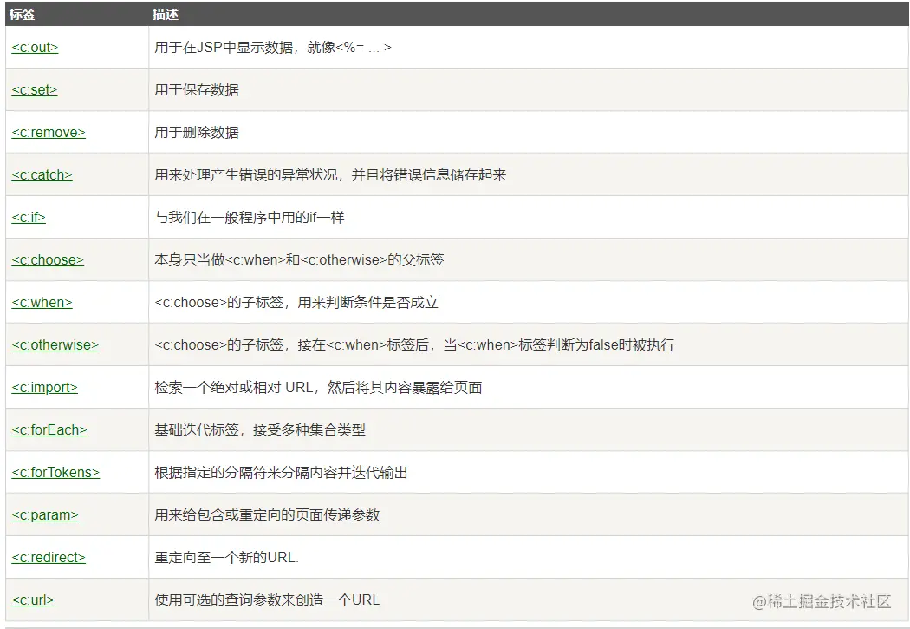Open the <c:redirect> tag link
This screenshot has height=629, width=910.
point(49,557)
